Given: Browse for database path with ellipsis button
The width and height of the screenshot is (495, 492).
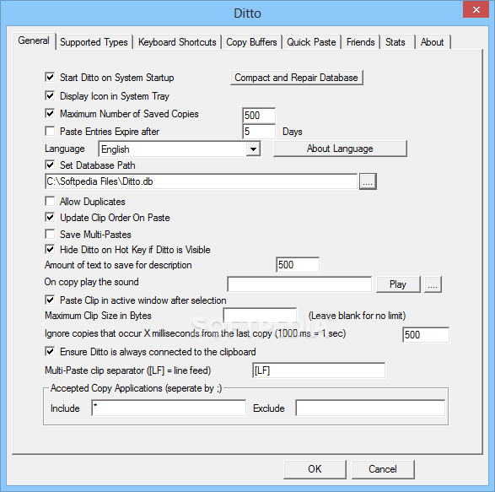Looking at the screenshot, I should pos(368,181).
